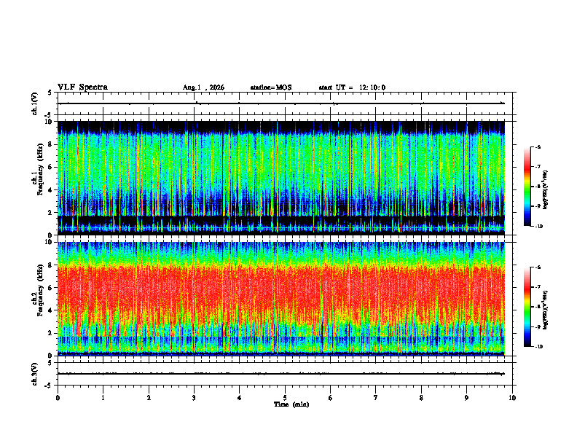This screenshot has width=577, height=446.
Task: Click the "4" tick on the time axis
Action: click(x=240, y=398)
